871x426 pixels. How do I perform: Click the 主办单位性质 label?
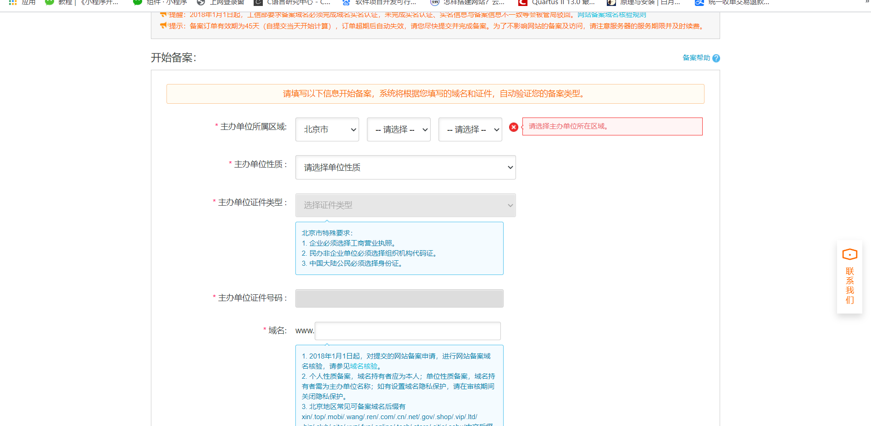260,164
